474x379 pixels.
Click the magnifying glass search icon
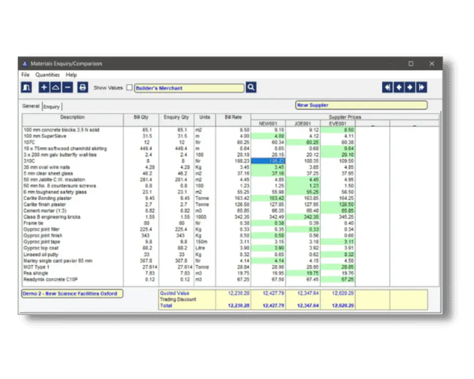(251, 87)
